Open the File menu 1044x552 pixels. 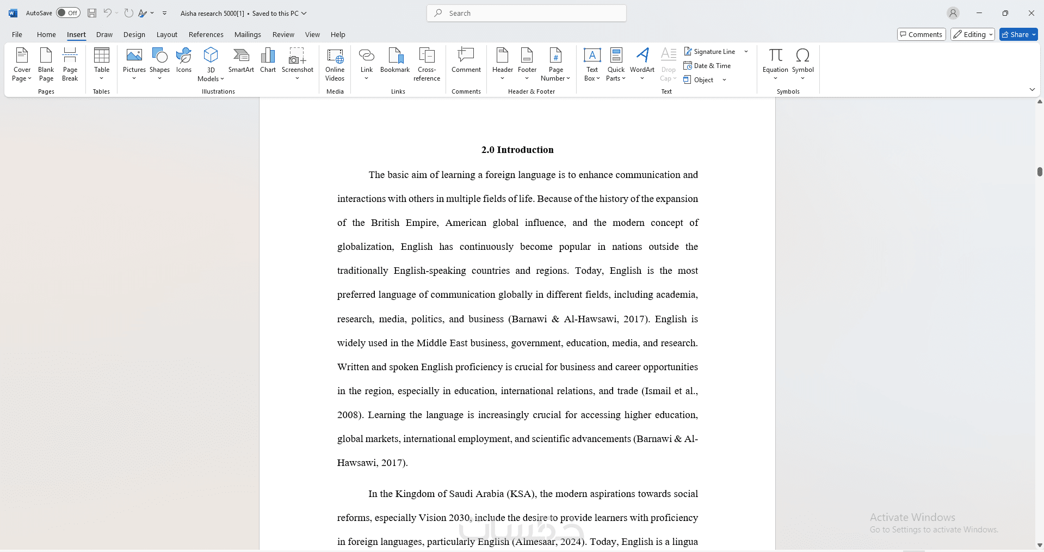point(17,34)
